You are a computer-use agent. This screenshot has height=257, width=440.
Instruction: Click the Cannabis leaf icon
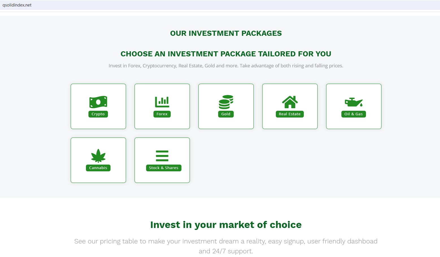coord(98,156)
